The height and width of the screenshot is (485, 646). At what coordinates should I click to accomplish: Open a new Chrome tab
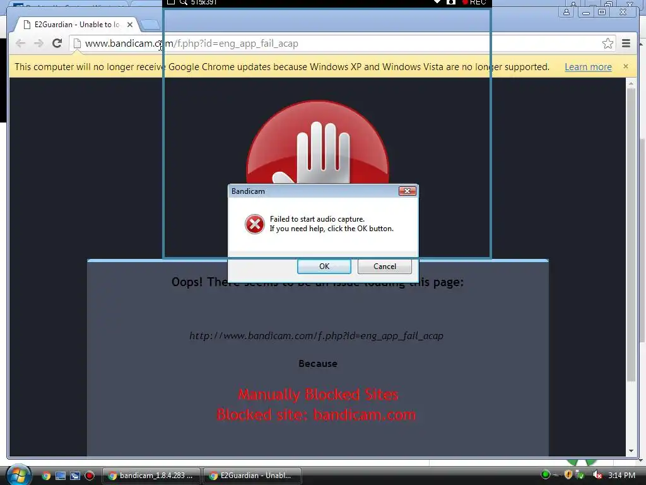click(150, 25)
